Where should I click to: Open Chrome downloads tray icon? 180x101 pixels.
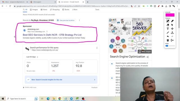click(x=166, y=6)
